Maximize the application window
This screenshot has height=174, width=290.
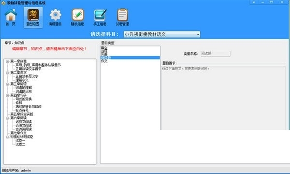coord(271,2)
